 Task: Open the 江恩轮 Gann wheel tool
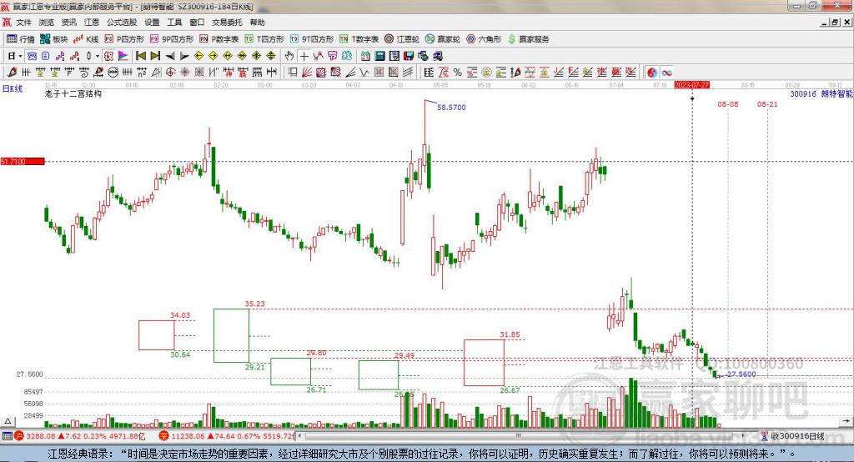click(403, 39)
